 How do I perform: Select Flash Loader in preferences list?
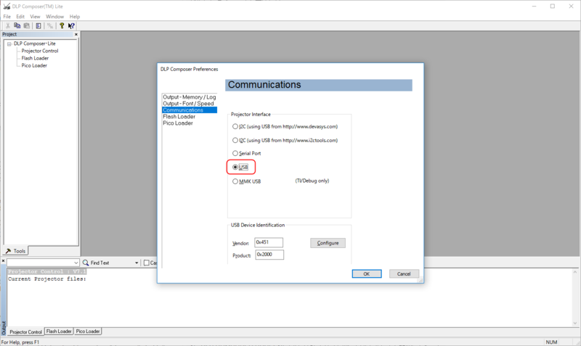click(179, 117)
